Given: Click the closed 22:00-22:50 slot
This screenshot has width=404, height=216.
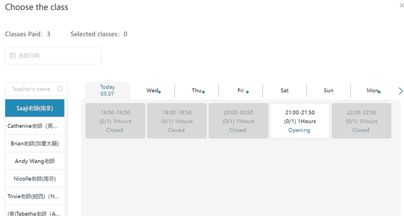Looking at the screenshot, I should (361, 121).
